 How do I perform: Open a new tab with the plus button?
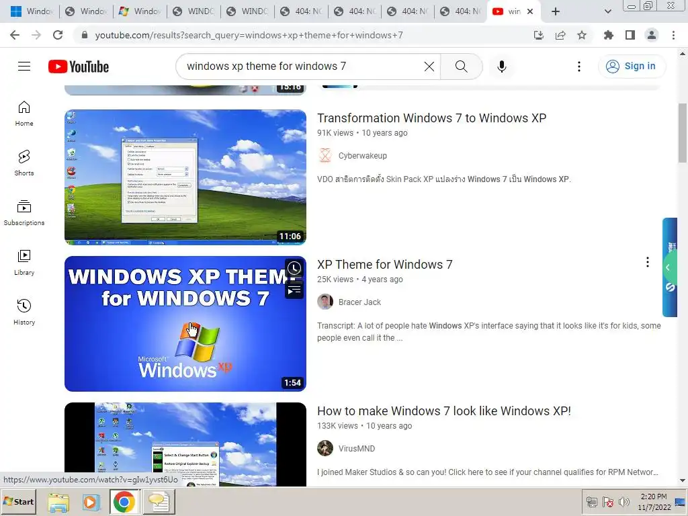[556, 12]
